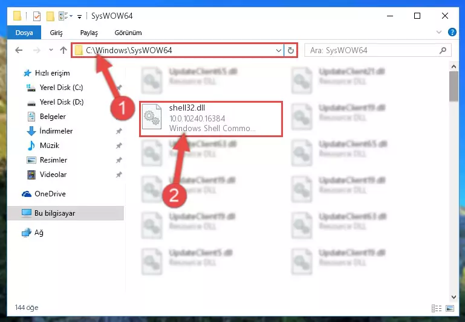This screenshot has width=465, height=322.
Task: Open Resimler in the sidebar
Action: point(47,160)
